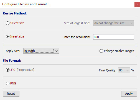The width and height of the screenshot is (140, 100).
Task: Click the 'PNG' label text
Action: point(13,83)
